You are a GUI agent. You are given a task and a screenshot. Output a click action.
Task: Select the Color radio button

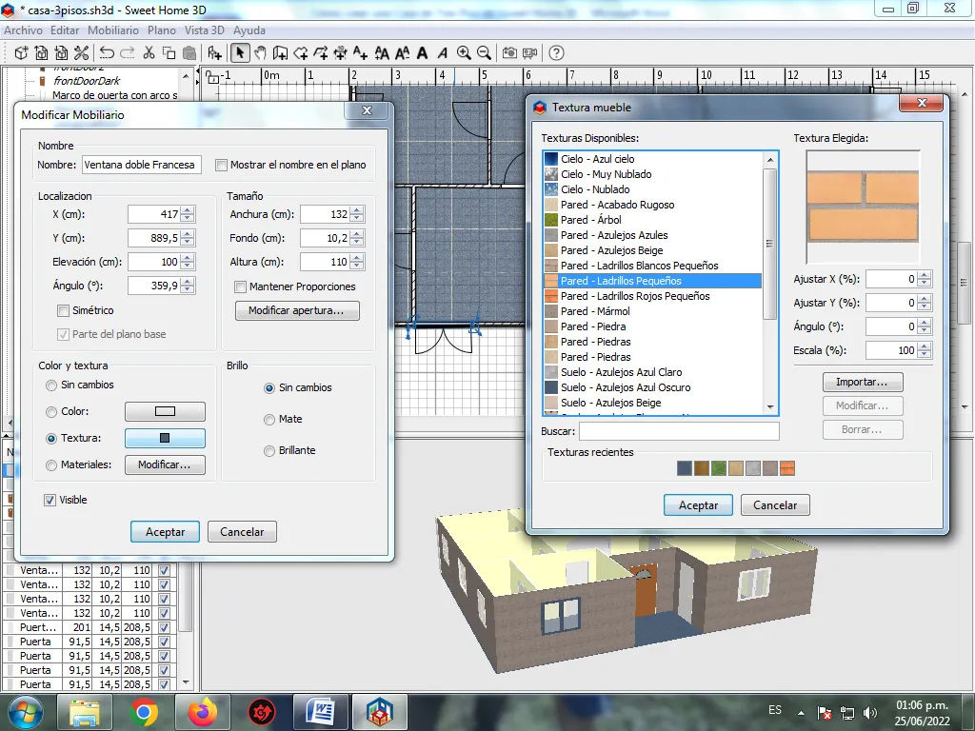(51, 412)
